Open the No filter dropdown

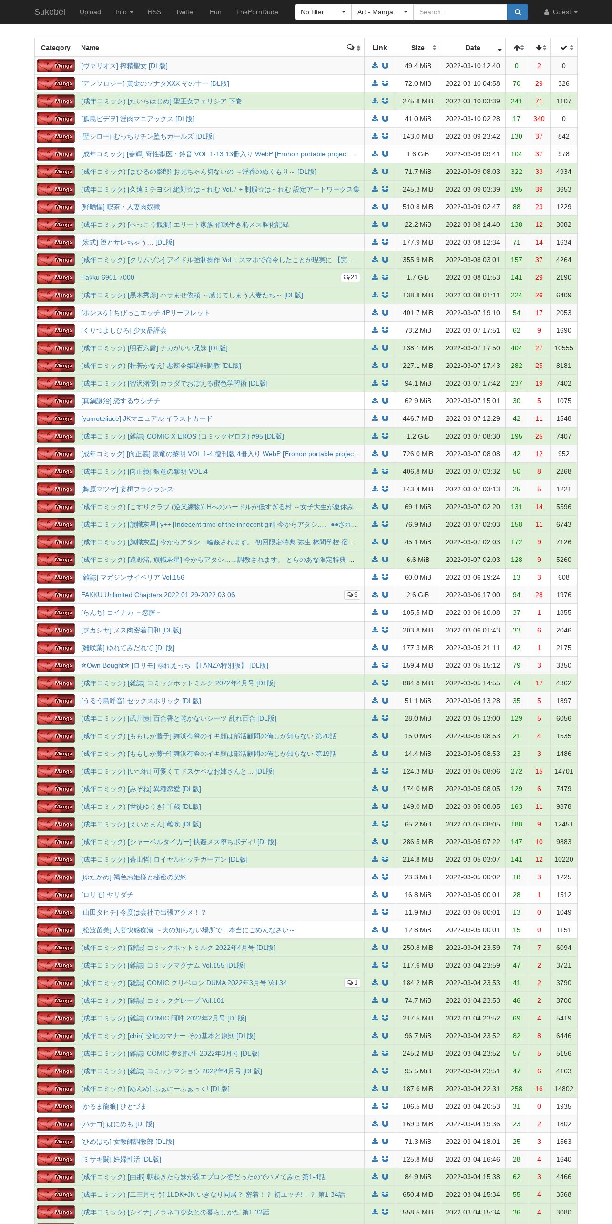tap(323, 12)
